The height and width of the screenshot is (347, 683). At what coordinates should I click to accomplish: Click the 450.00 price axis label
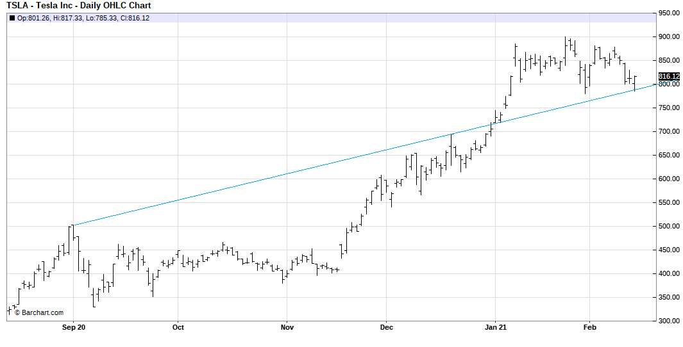670,250
